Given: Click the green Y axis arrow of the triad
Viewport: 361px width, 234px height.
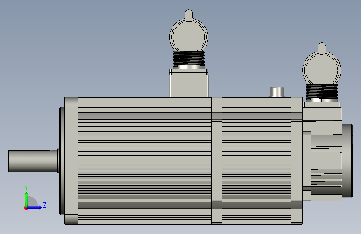Looking at the screenshot, I should tap(27, 199).
